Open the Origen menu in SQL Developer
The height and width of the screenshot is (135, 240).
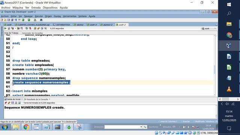(x=48, y=16)
